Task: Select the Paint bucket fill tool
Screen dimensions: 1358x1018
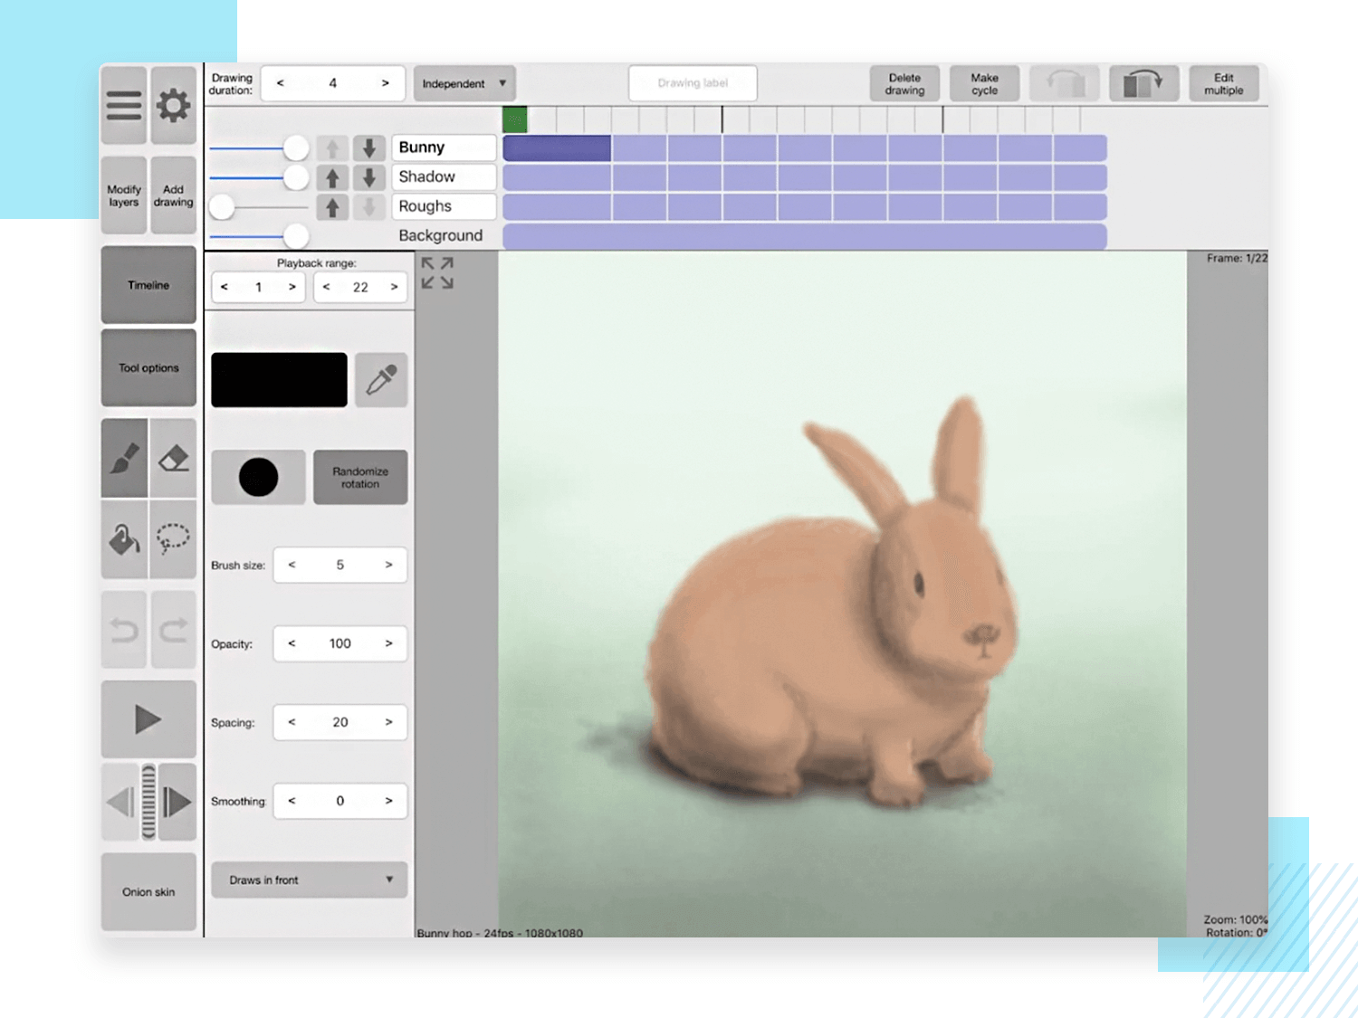Action: [124, 539]
